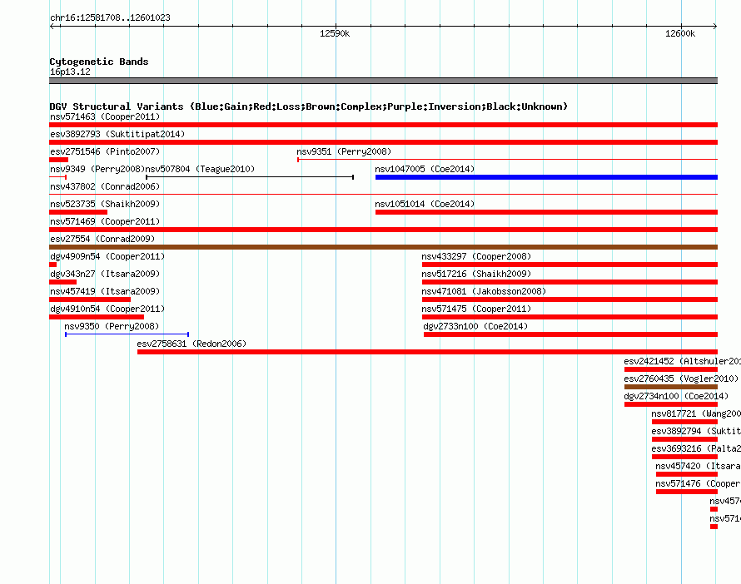This screenshot has height=584, width=741.
Task: Select nsv507804 (Teague2010) label
Action: [x=201, y=169]
